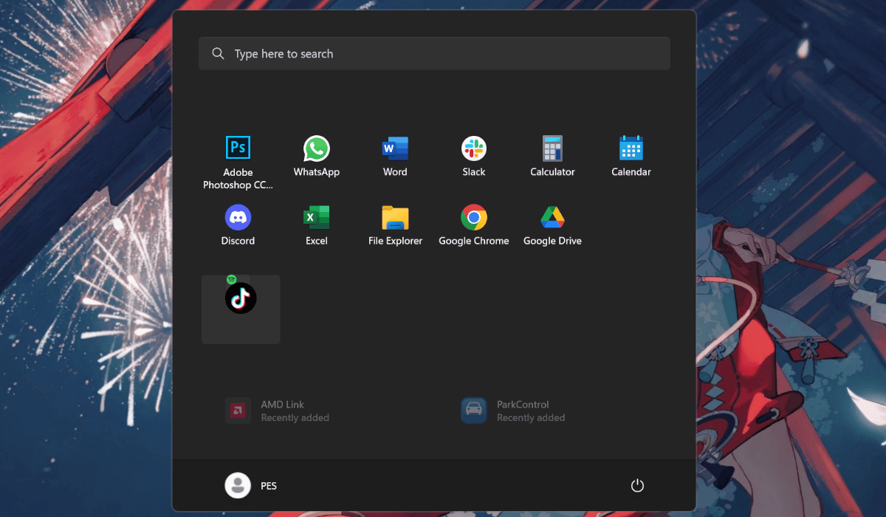Open File Explorer

(395, 218)
